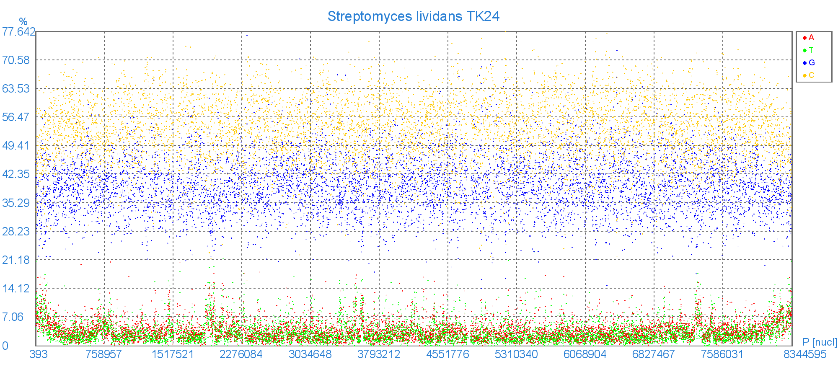Click x-axis value 393

click(39, 354)
